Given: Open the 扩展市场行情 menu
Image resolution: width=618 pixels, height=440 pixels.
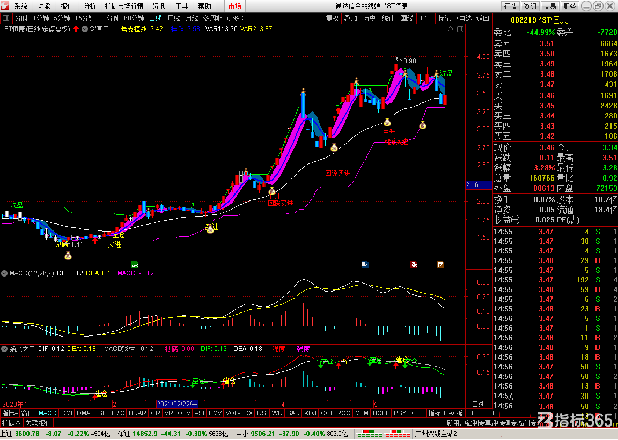Looking at the screenshot, I should 124,6.
